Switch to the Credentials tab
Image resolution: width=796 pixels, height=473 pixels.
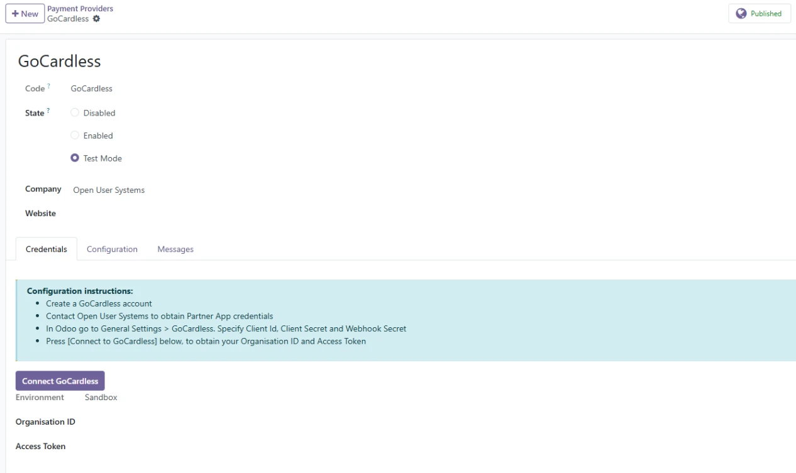47,249
